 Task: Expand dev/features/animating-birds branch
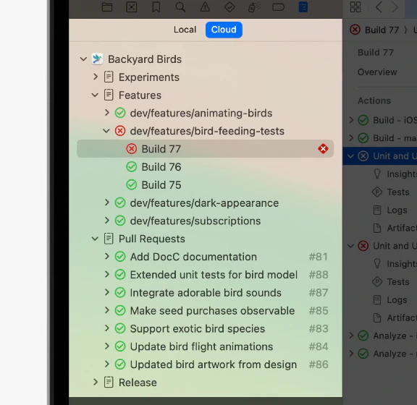point(107,113)
